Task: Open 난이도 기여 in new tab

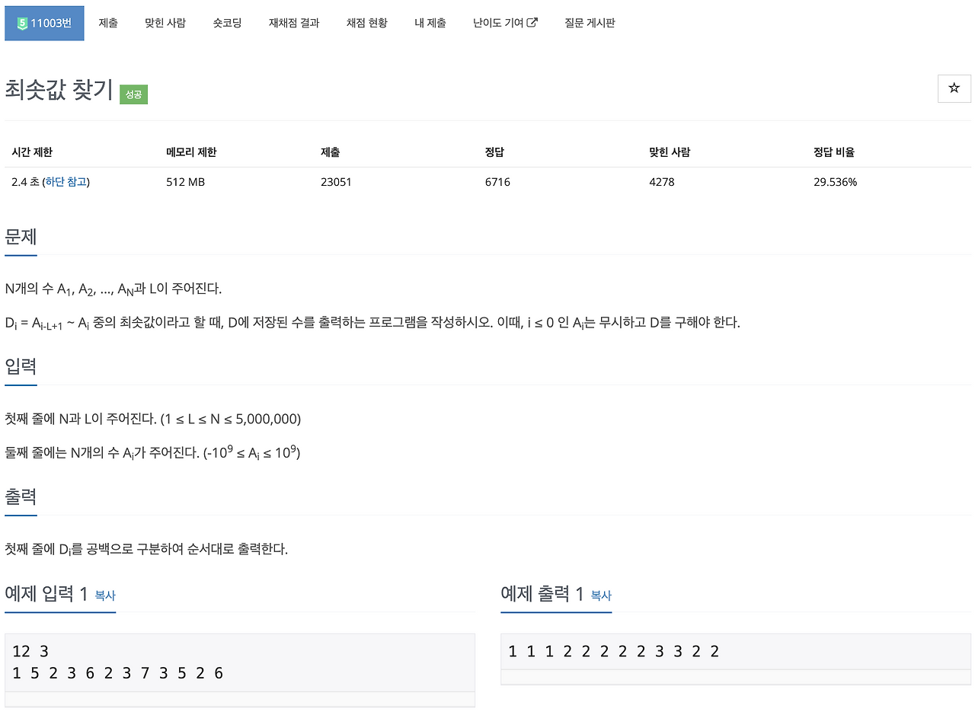Action: (499, 23)
